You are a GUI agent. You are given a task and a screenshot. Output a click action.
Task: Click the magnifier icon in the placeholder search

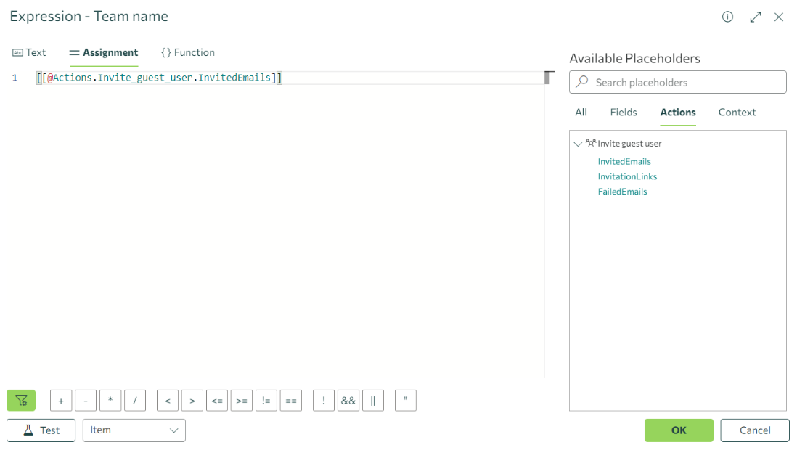[582, 82]
